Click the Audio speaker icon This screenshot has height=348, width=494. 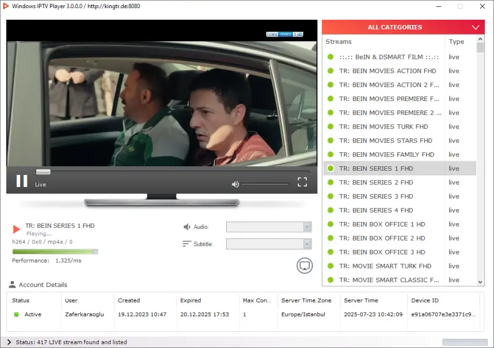coord(187,227)
